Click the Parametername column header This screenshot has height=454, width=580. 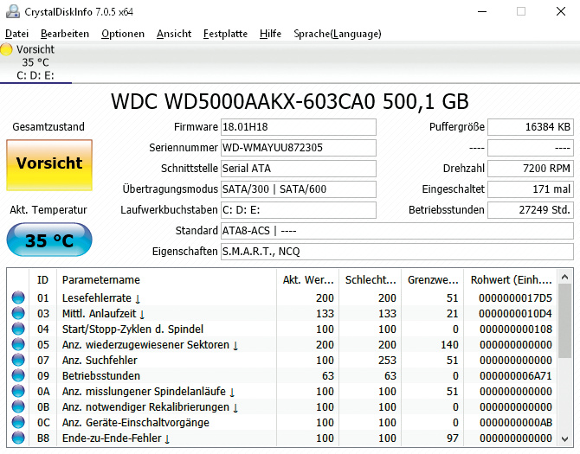tap(166, 279)
